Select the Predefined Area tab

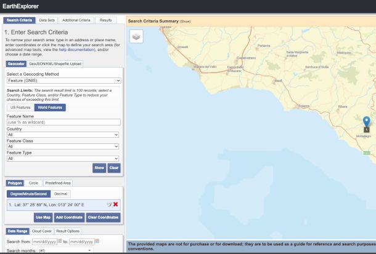click(x=58, y=183)
